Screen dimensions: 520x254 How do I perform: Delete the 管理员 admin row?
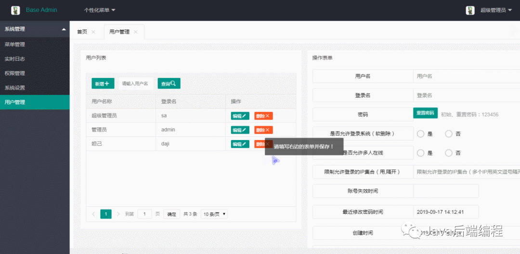coord(264,130)
